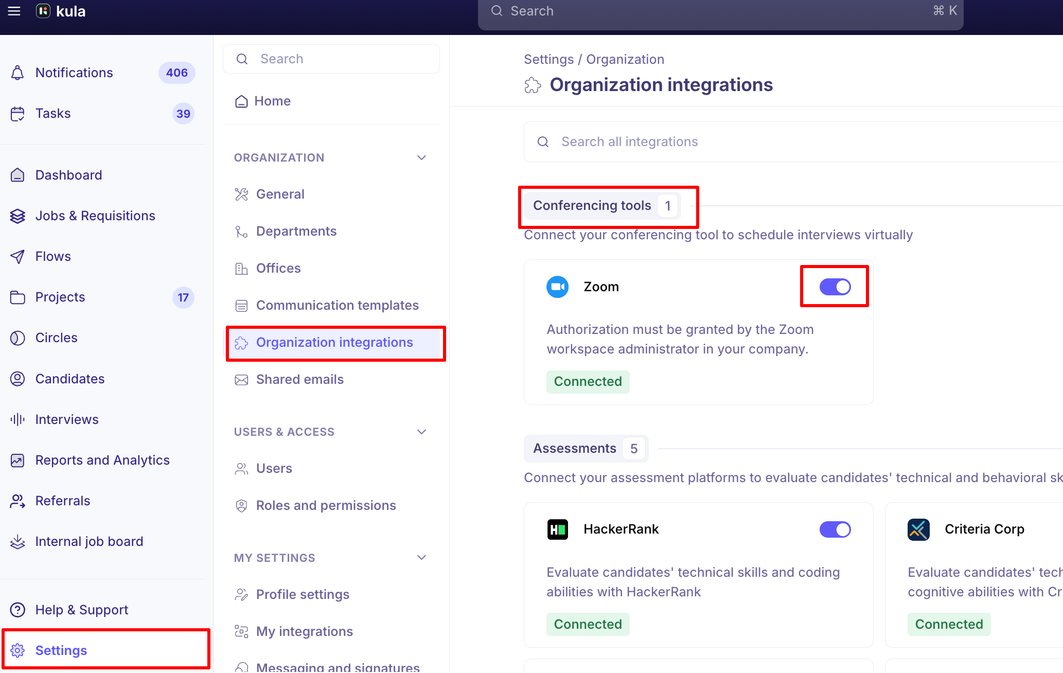Click the Projects 17 count badge
The image size is (1063, 673).
[183, 297]
